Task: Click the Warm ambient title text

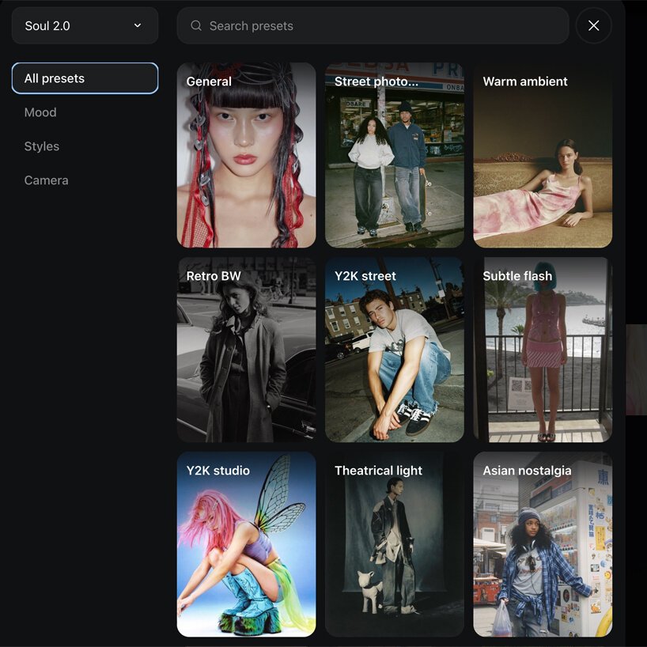Action: (525, 81)
